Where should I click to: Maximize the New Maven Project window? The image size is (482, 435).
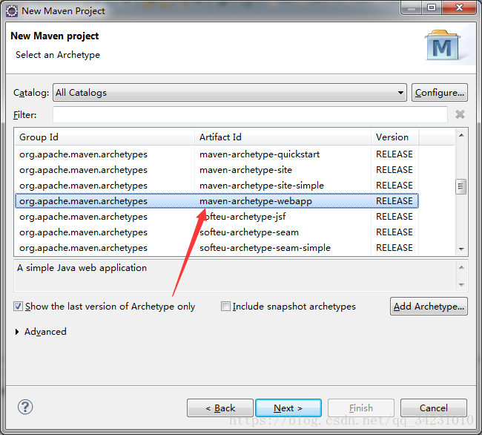click(x=432, y=7)
